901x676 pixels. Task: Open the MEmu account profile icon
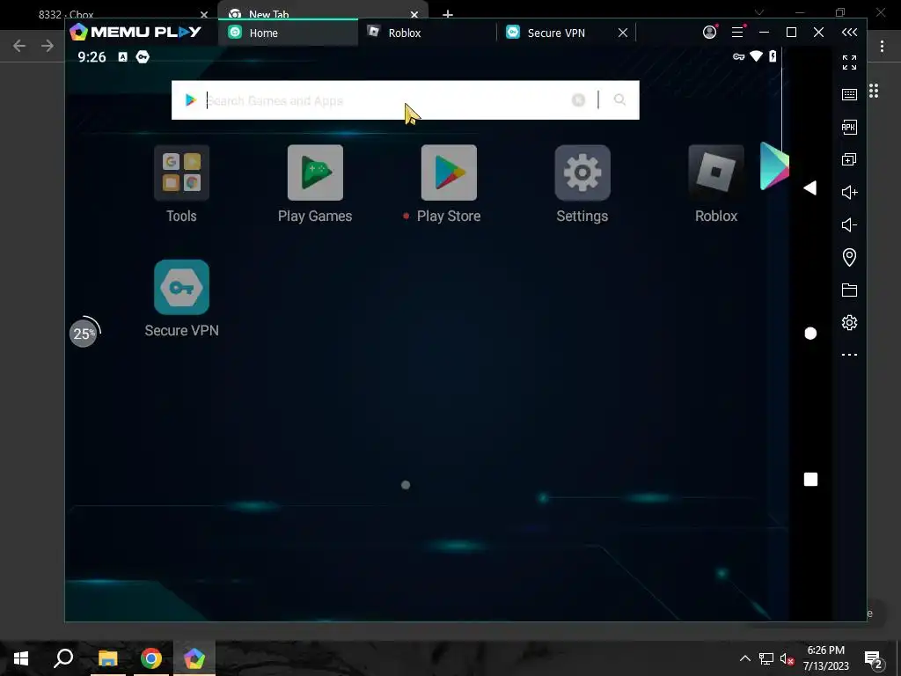point(710,33)
